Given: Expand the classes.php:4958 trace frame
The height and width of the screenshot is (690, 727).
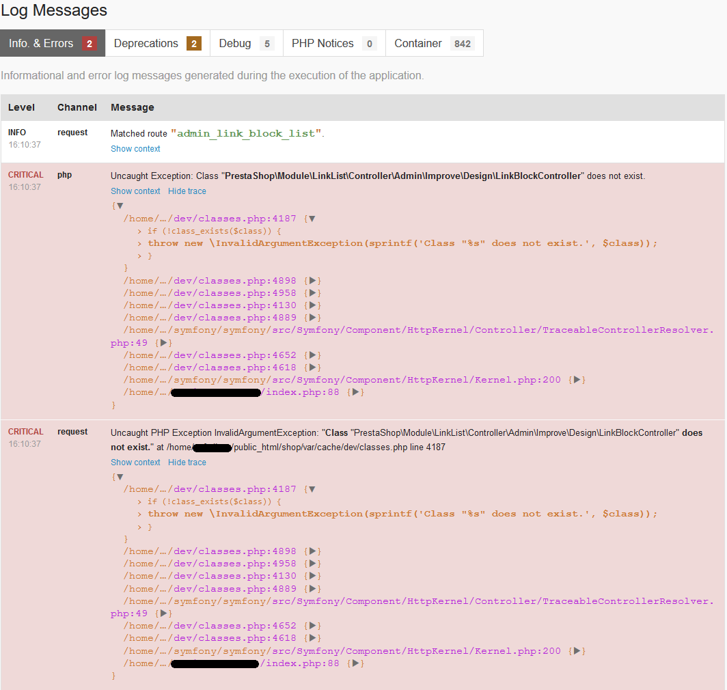Looking at the screenshot, I should [312, 292].
